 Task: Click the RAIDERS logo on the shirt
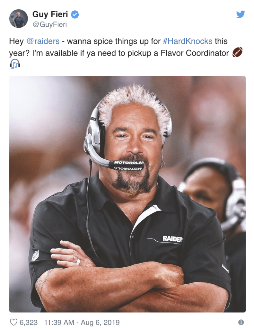[173, 239]
